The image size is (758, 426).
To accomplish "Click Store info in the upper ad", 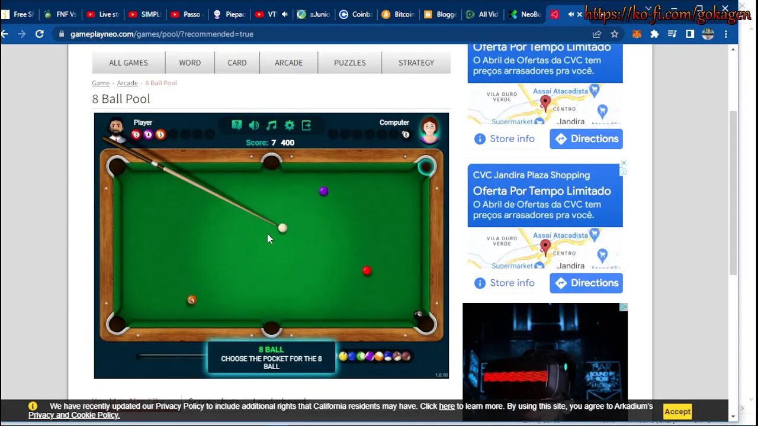I will click(x=505, y=138).
